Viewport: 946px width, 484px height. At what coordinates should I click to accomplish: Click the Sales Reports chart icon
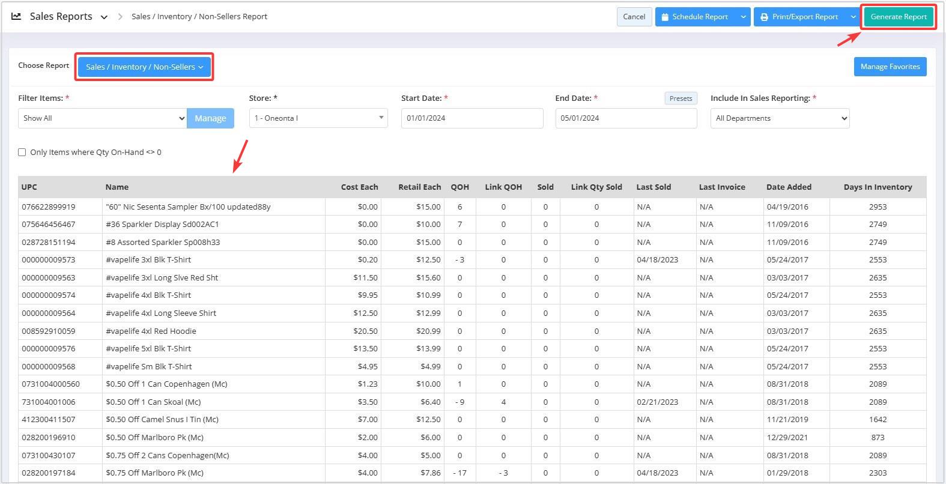click(16, 17)
